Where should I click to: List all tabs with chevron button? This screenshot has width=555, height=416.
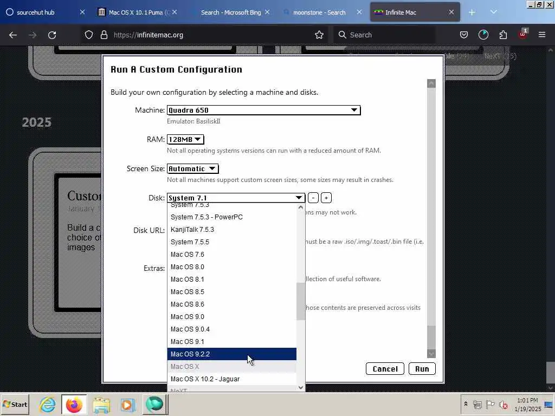[x=493, y=12]
